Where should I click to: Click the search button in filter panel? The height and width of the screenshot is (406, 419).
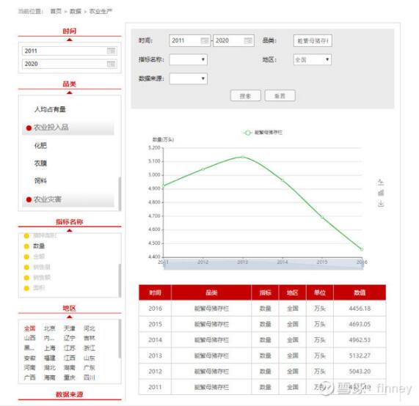245,95
